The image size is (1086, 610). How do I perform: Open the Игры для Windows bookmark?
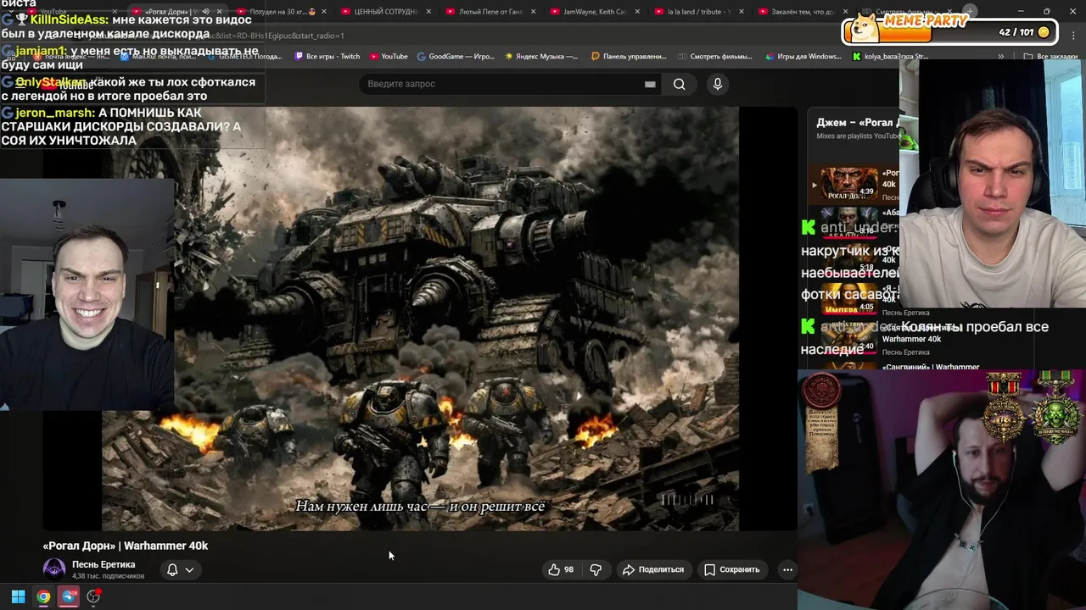coord(803,57)
